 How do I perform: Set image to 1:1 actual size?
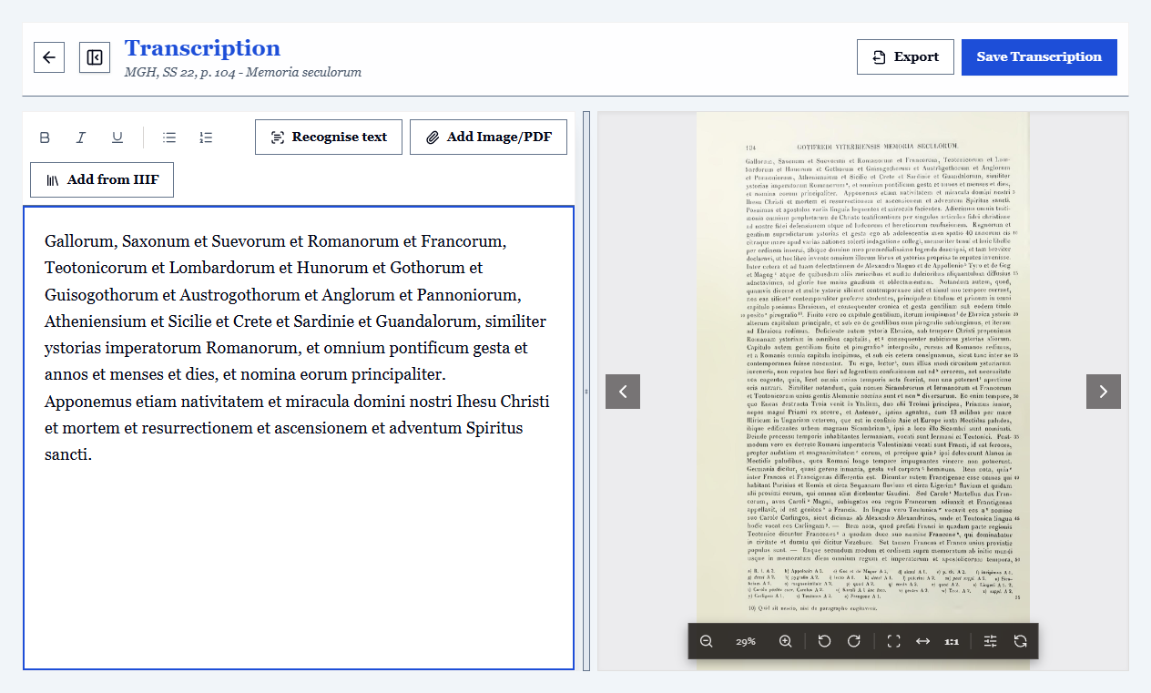952,641
